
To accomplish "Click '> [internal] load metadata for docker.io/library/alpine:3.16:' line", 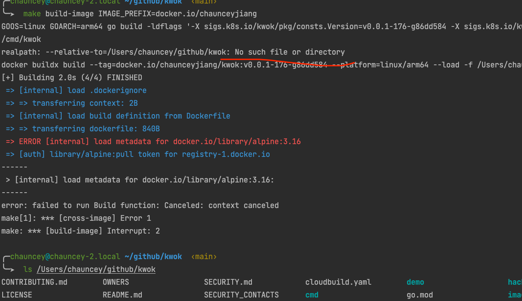I will point(140,180).
